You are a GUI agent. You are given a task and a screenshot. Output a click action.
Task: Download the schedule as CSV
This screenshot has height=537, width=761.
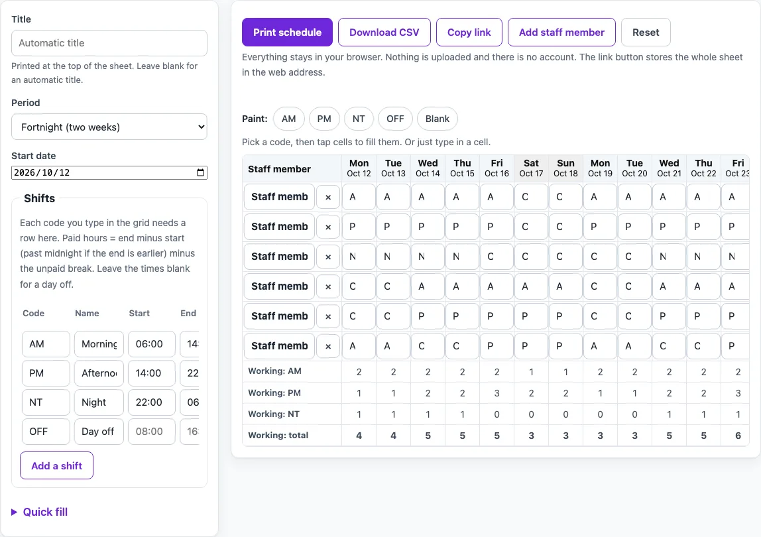point(384,32)
